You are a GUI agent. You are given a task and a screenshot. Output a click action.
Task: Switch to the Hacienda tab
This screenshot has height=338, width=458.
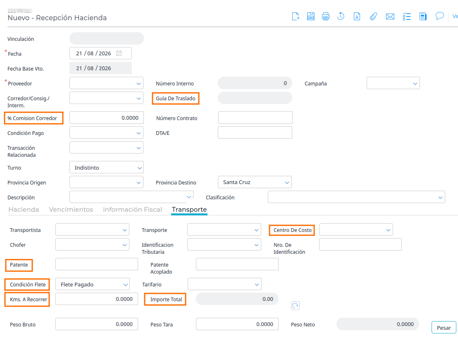24,209
